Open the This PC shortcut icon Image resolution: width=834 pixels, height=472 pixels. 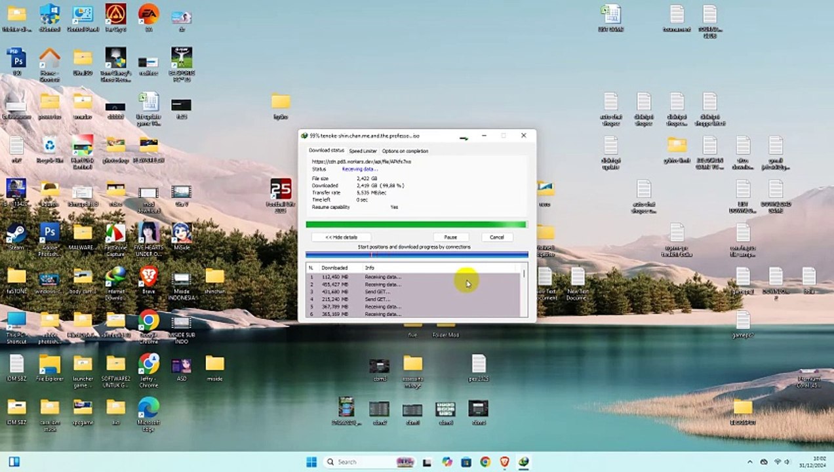click(16, 327)
